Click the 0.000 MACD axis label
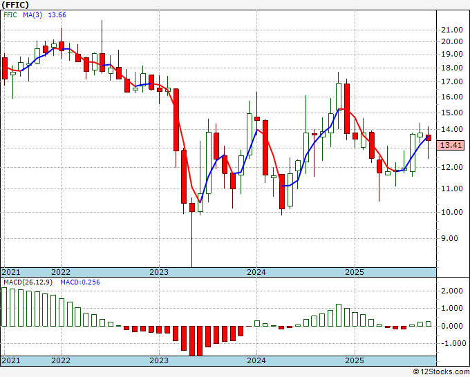Screen dimensions: 470x377 452,326
